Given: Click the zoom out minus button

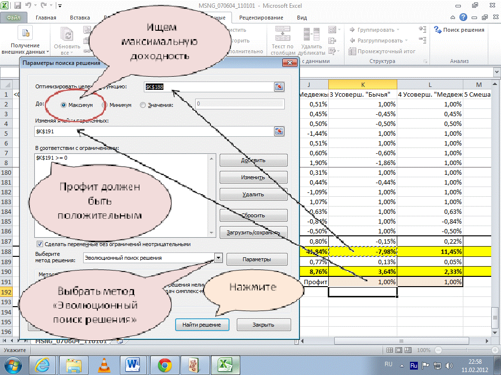Looking at the screenshot, I should (x=438, y=350).
